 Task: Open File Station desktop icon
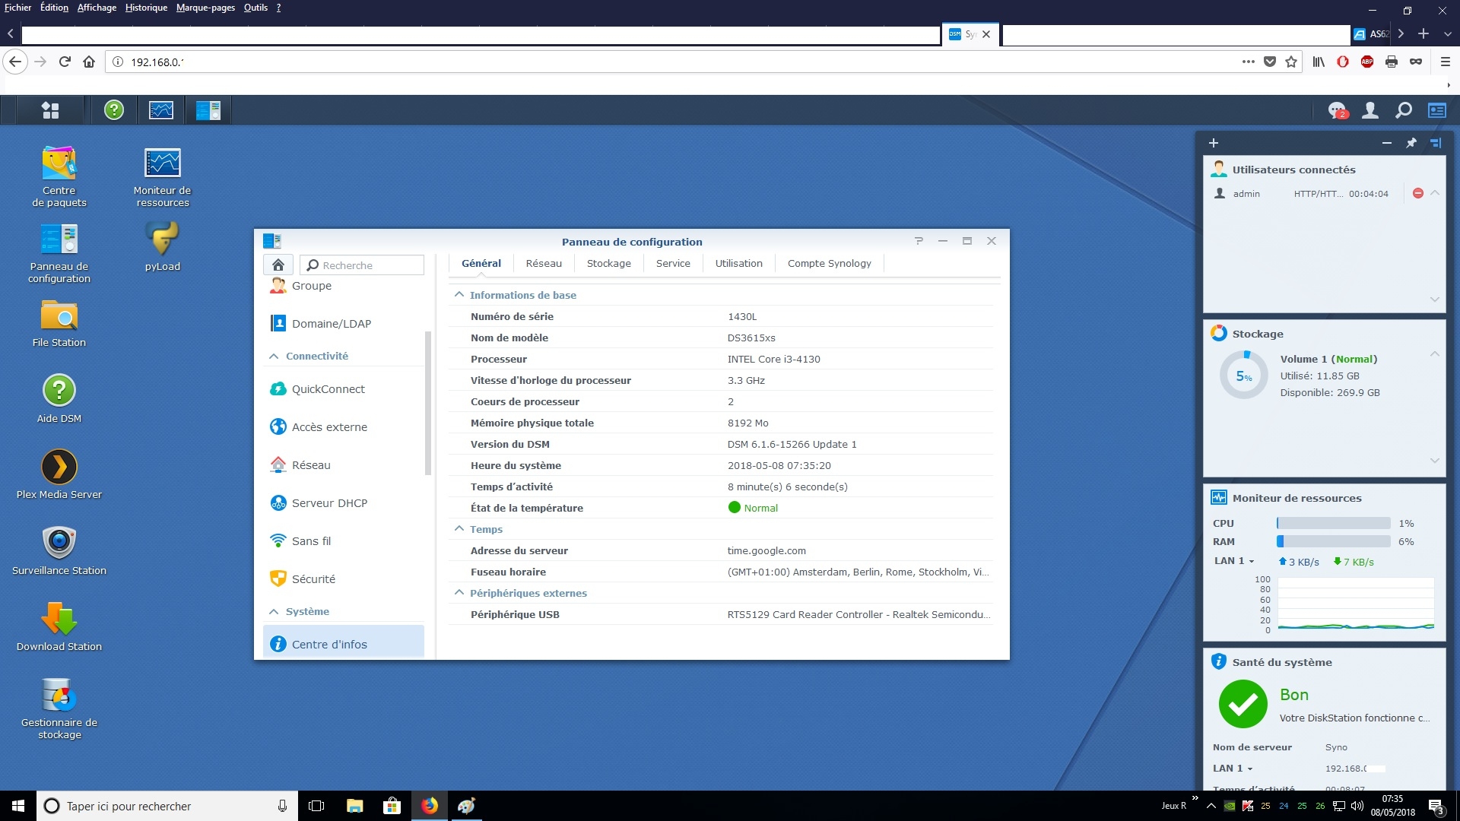(x=59, y=322)
